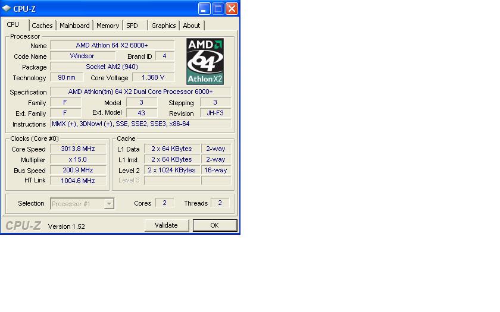This screenshot has width=500, height=312.
Task: Click the Ext. Family value F
Action: [65, 113]
